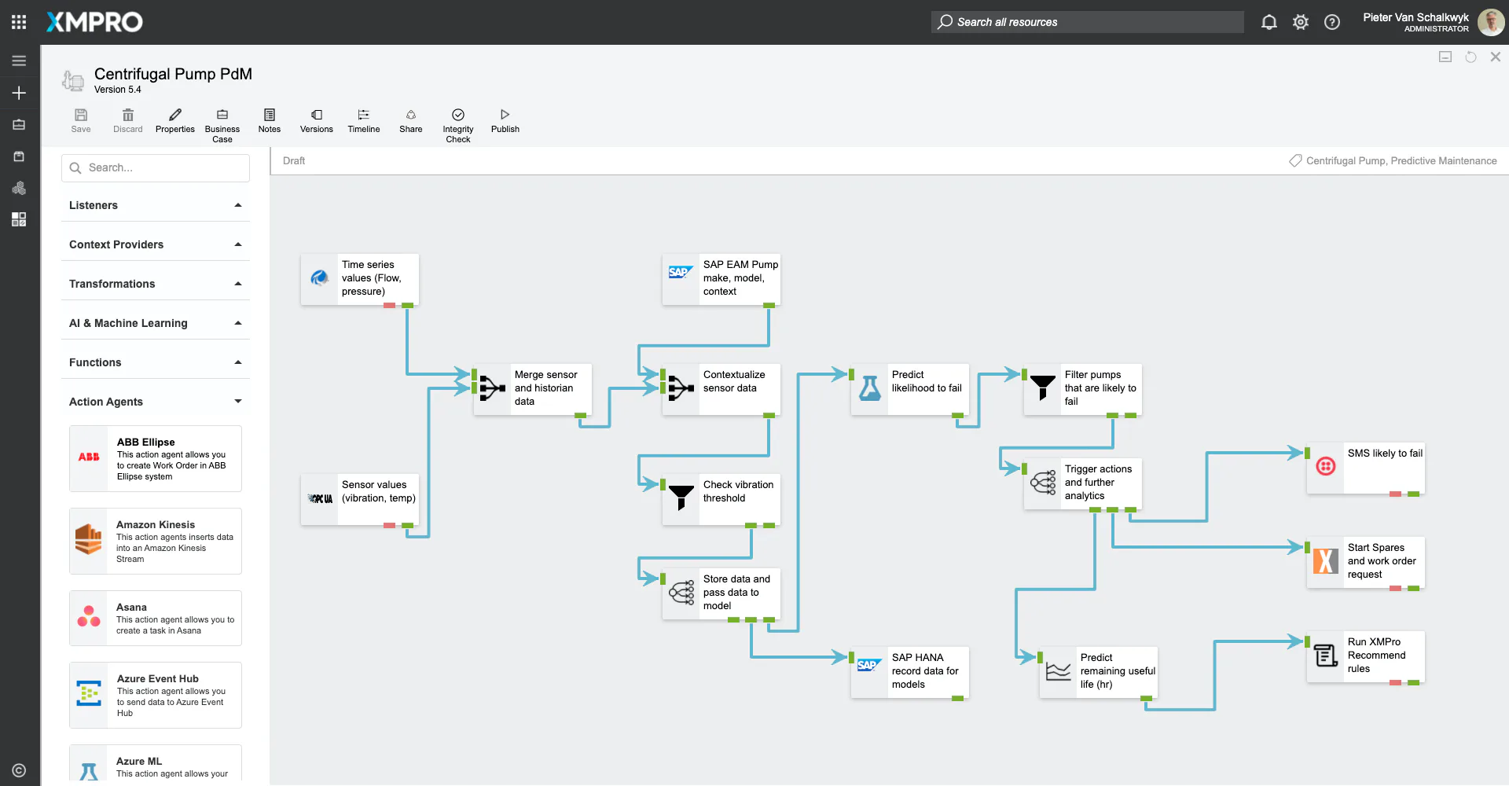Select Merge sensor and historian data node
The height and width of the screenshot is (786, 1509).
point(532,389)
